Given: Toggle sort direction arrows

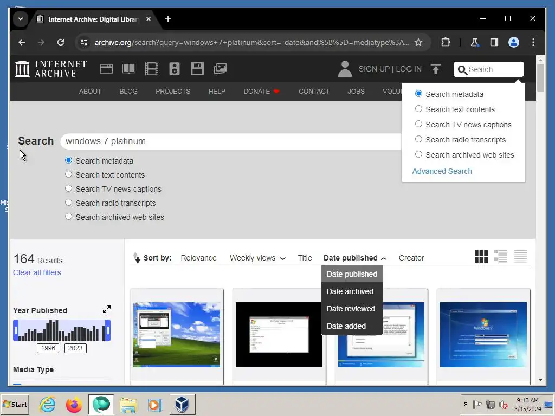Looking at the screenshot, I should (136, 258).
